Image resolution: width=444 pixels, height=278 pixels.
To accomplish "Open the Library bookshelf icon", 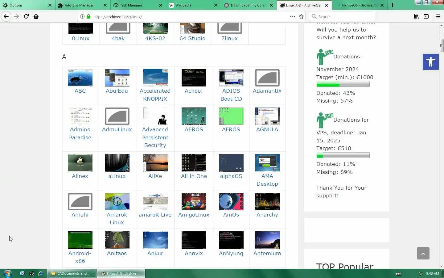I will tap(416, 17).
